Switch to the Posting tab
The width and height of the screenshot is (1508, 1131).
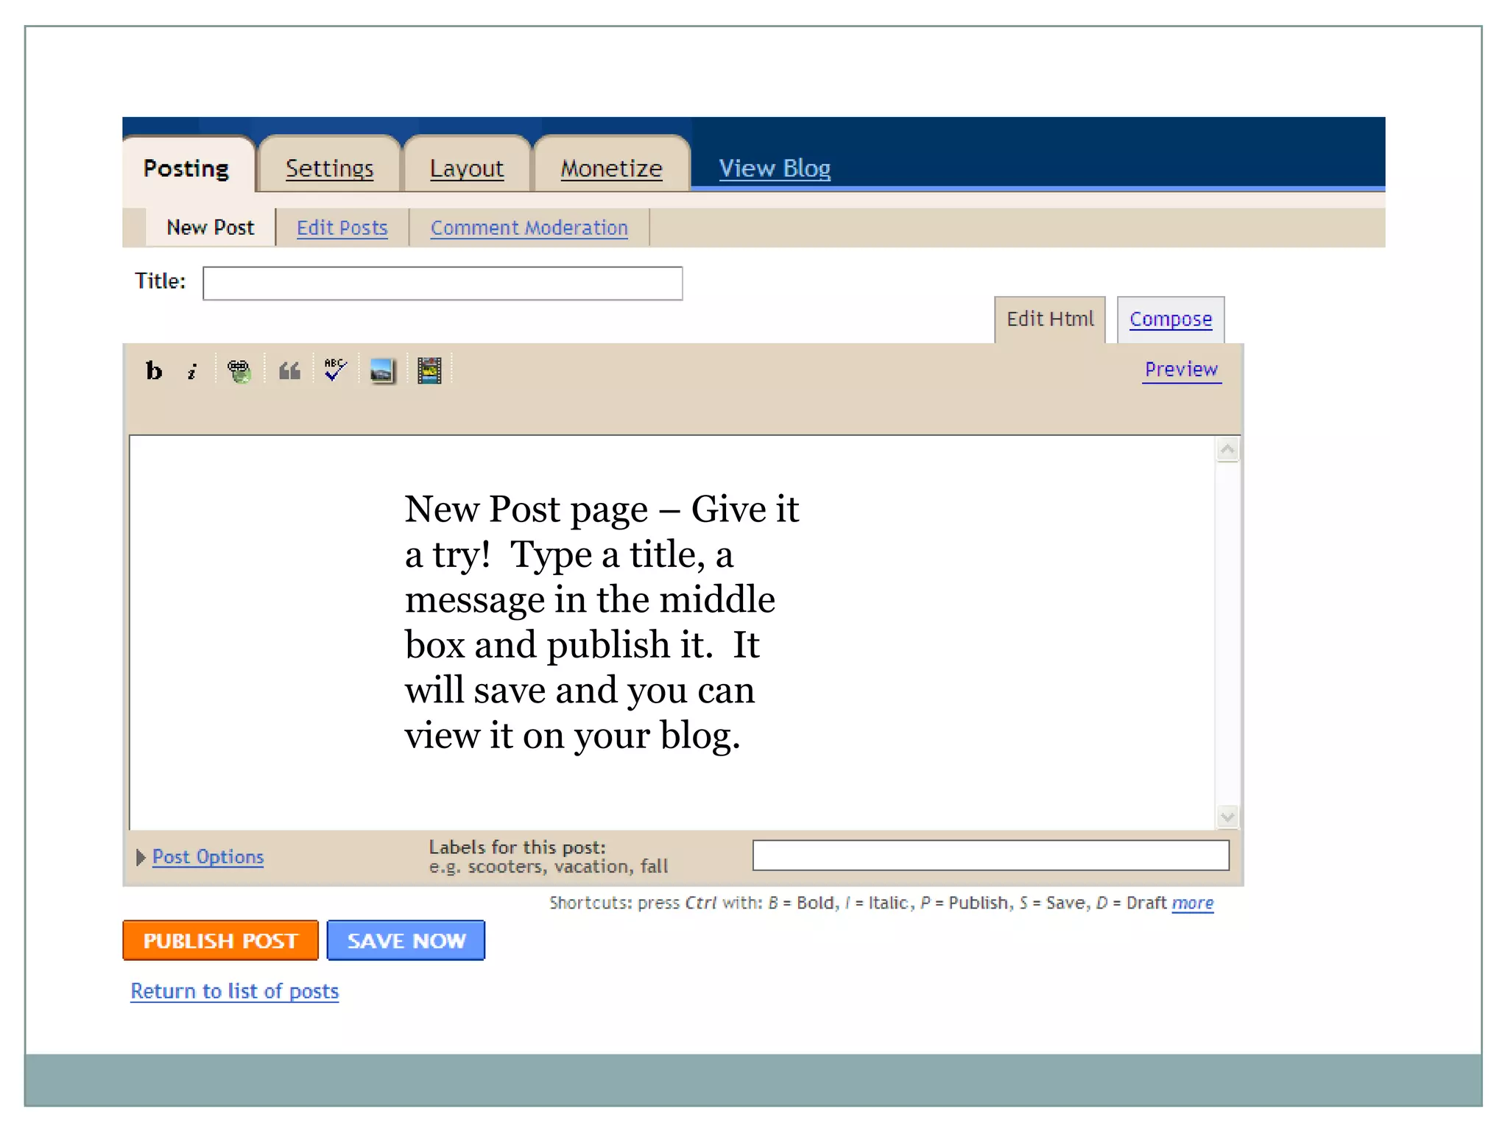[188, 166]
